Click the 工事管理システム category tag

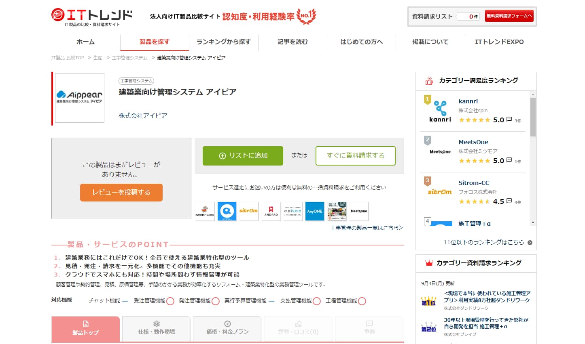pyautogui.click(x=136, y=81)
